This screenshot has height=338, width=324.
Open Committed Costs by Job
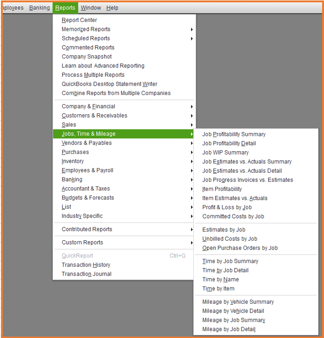pos(256,216)
